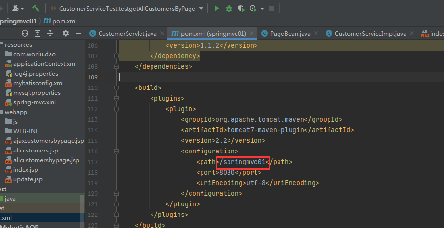Click the Collapse All icon in project panel
Image resolution: width=444 pixels, height=228 pixels.
[x=50, y=33]
